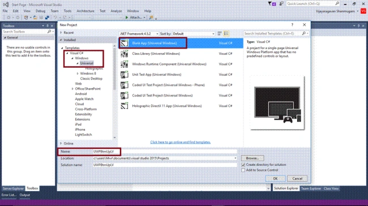Click the red VS account avatar
Image resolution: width=368 pixels, height=206 pixels.
pyautogui.click(x=363, y=11)
